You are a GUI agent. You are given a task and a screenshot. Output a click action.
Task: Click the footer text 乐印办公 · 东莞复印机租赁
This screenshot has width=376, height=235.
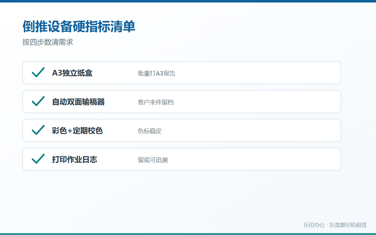335,225
